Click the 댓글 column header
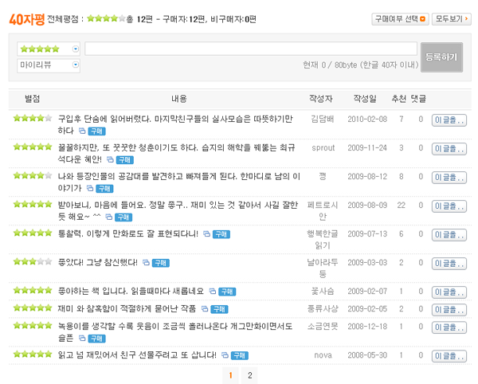This screenshot has height=384, width=478. (x=418, y=99)
